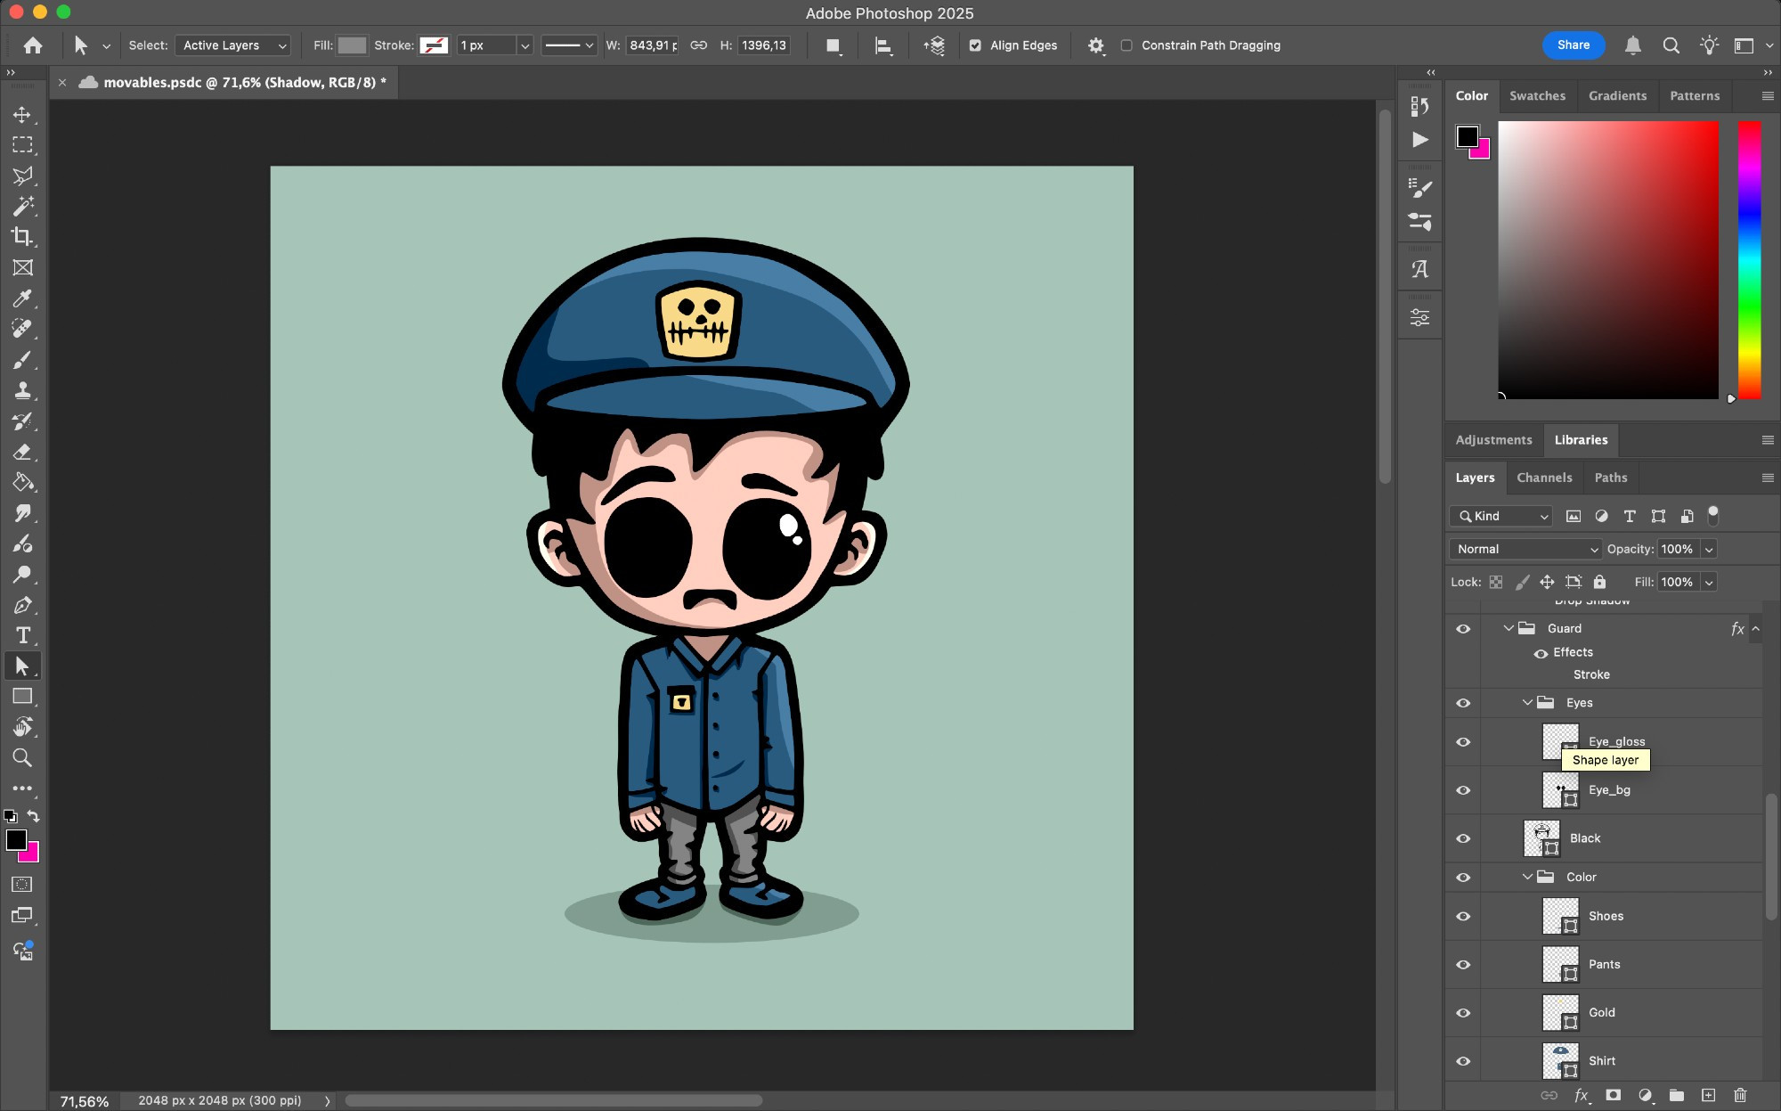Hide the Guard group
1781x1111 pixels.
point(1463,629)
